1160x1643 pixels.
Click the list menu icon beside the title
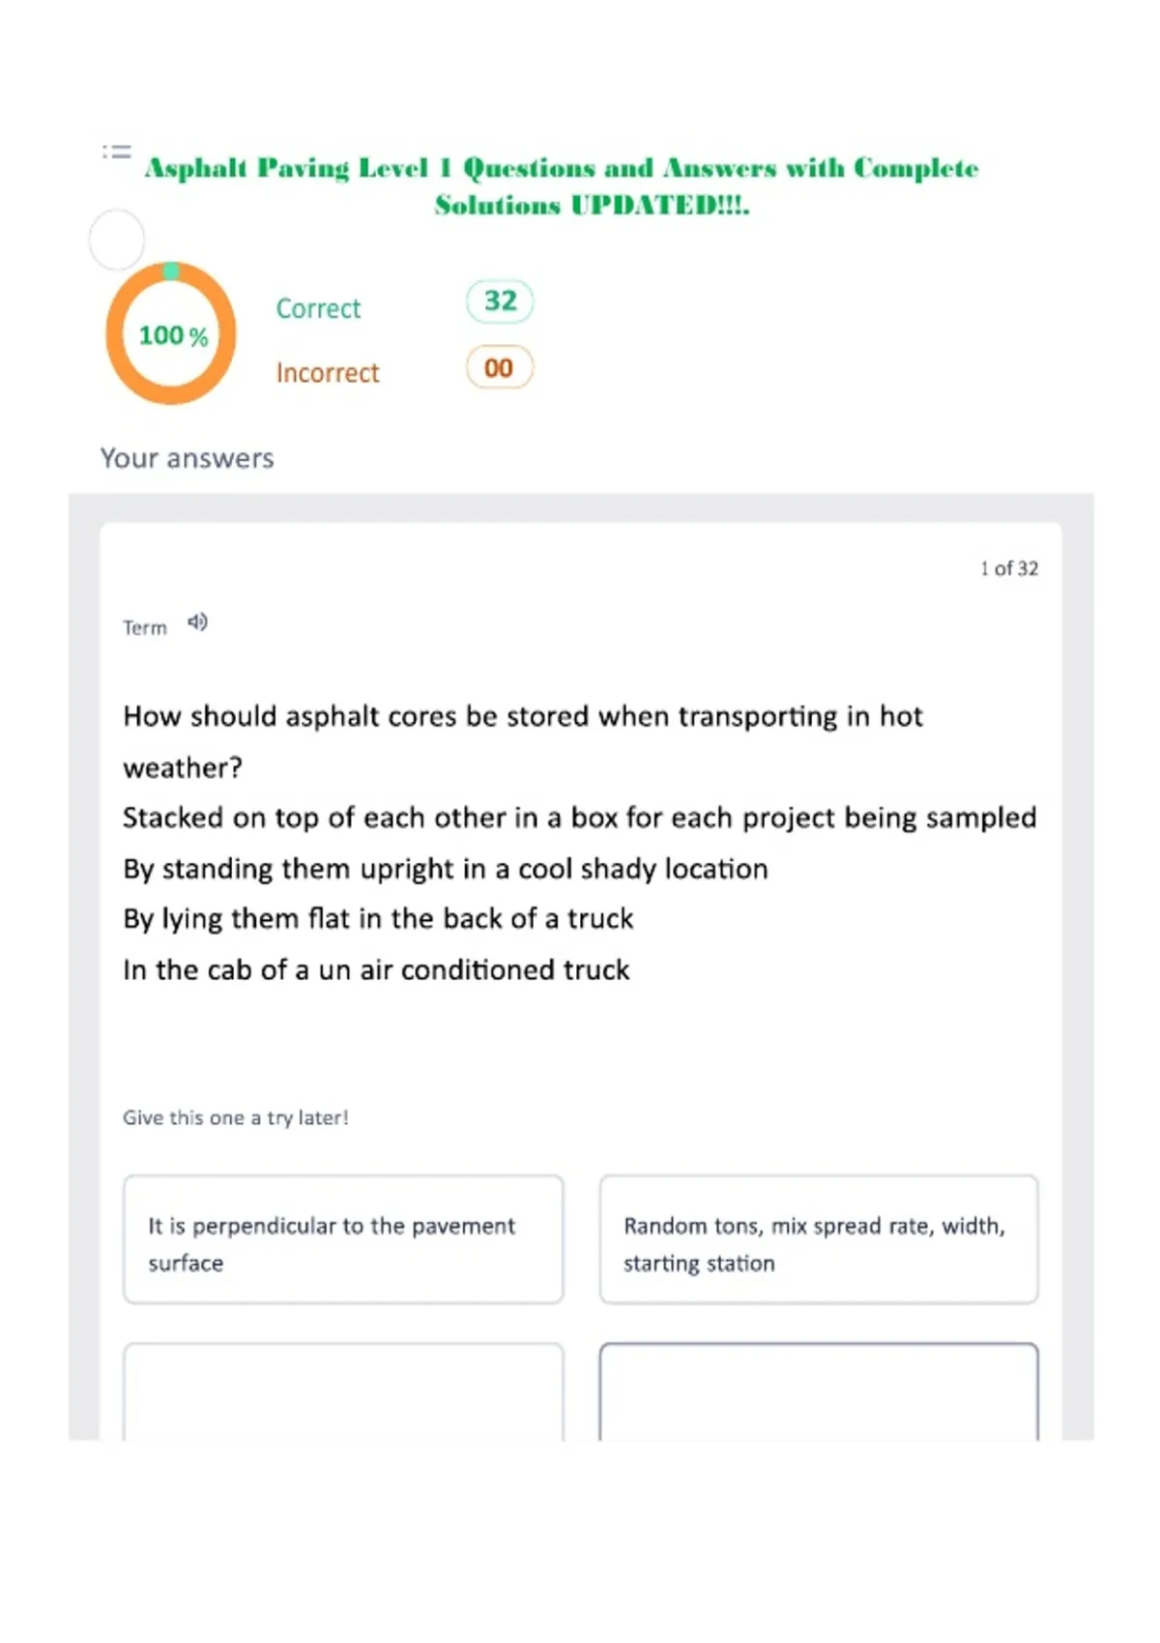(x=117, y=152)
